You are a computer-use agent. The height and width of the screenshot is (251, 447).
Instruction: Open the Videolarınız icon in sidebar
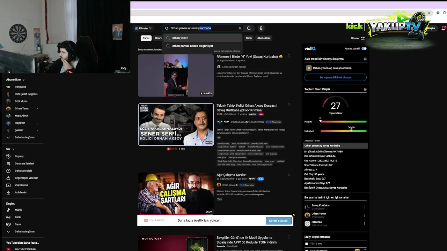tap(8, 185)
